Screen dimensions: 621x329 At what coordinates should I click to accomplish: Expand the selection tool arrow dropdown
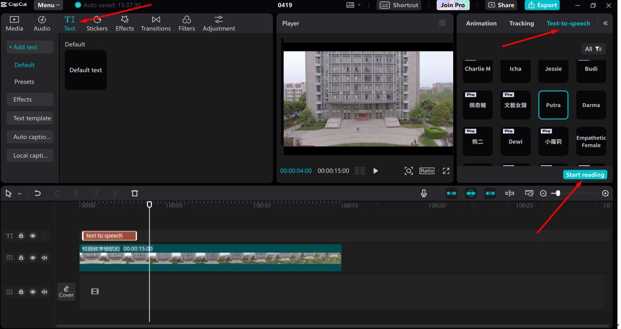[x=20, y=194]
